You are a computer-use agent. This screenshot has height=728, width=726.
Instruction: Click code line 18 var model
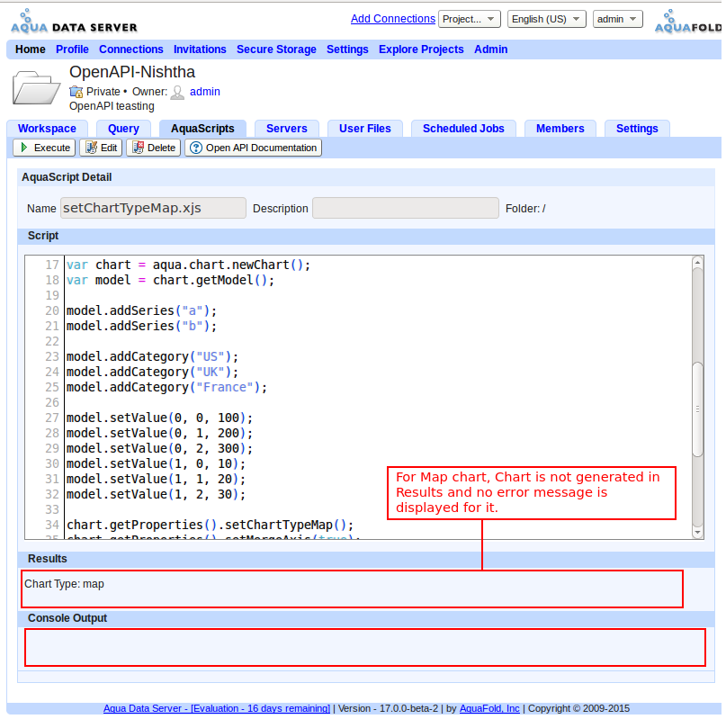[170, 281]
